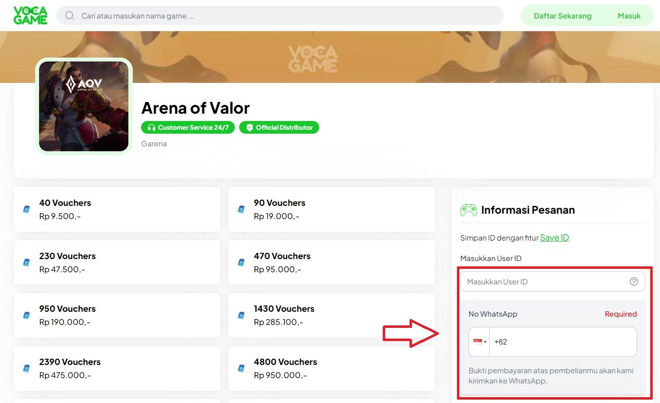Click the VocaGame logo
660x403 pixels.
tap(30, 16)
